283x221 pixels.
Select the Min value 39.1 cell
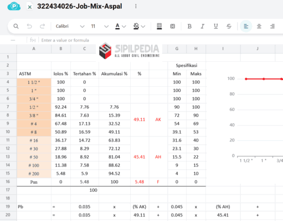177,132
